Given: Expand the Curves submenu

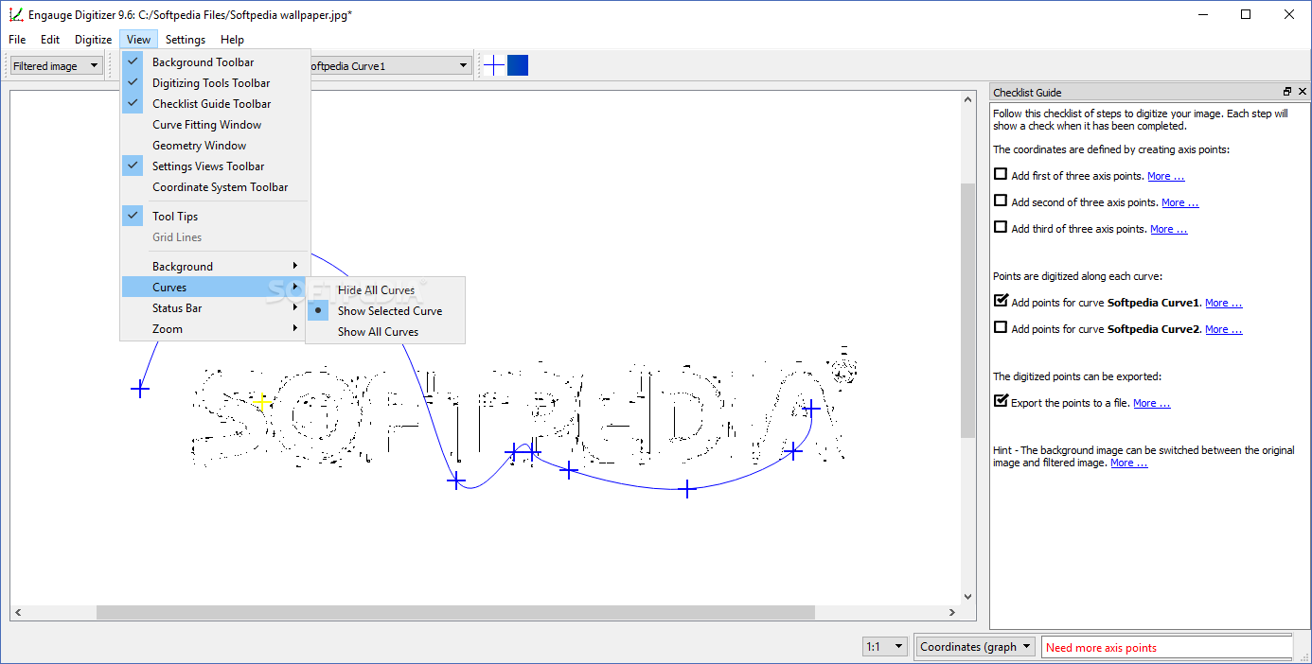Looking at the screenshot, I should 216,288.
